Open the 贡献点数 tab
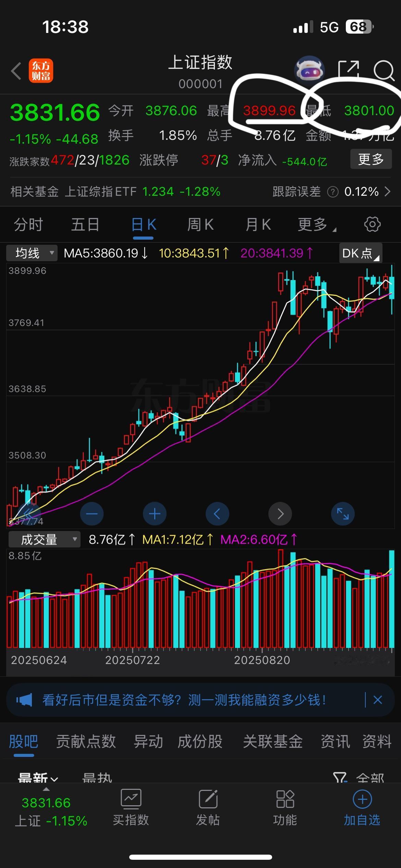The width and height of the screenshot is (401, 868). (86, 742)
